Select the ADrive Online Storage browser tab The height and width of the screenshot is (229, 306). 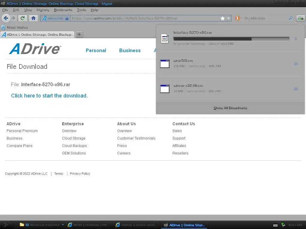coord(37,35)
